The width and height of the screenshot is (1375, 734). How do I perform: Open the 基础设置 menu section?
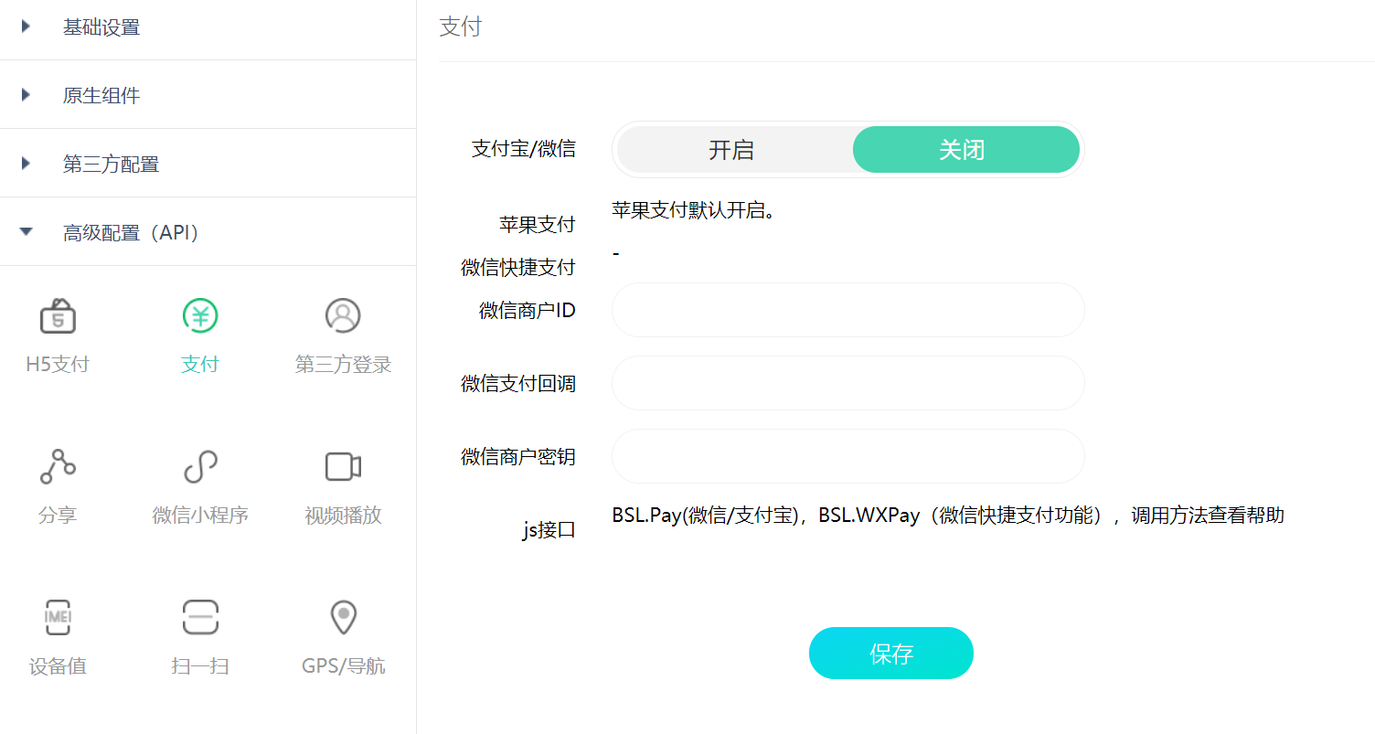208,27
